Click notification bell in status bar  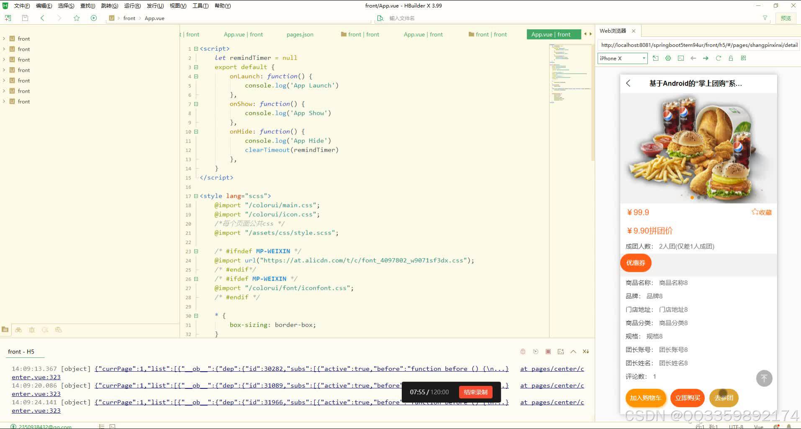tap(788, 426)
